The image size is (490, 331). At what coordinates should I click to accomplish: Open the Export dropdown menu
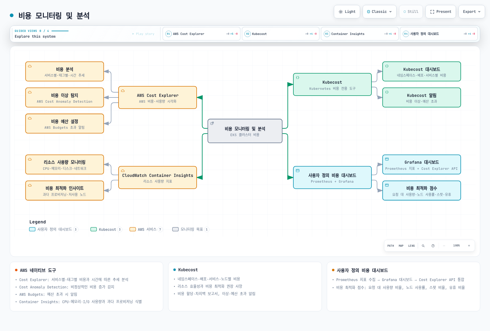(x=472, y=12)
